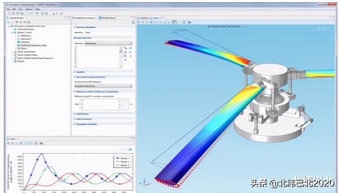Screen dimensions: 340x193
Task: Click Zoom In on the Graphics toolbar
Action: click(139, 22)
